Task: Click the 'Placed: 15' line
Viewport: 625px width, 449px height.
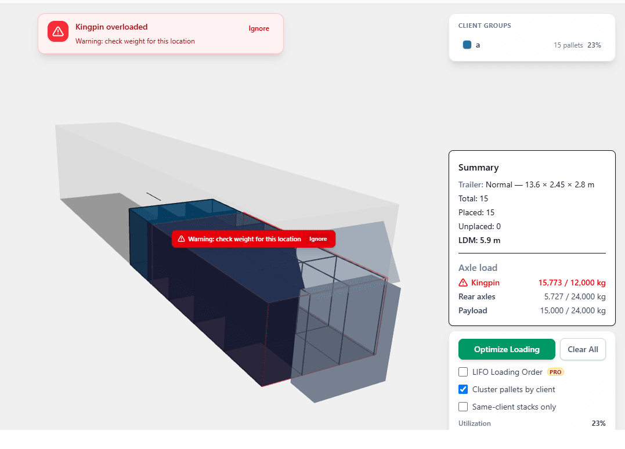Action: 476,212
